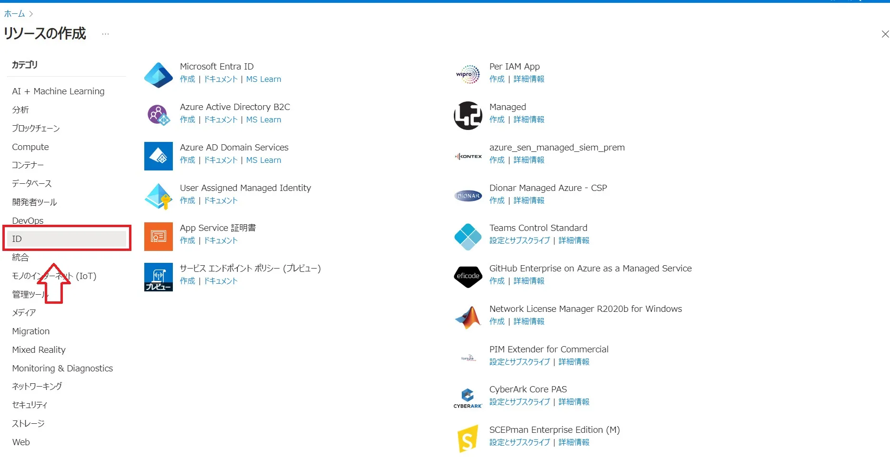
Task: Click 作成 under GitHub Enterprise on Azure
Action: [x=497, y=281]
